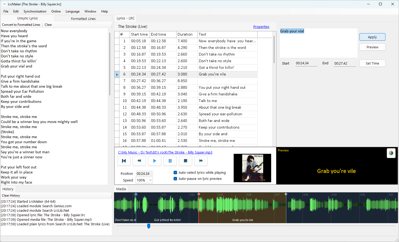Toggle Auto-pause on lyric preview
Image resolution: width=399 pixels, height=242 pixels.
[198, 179]
